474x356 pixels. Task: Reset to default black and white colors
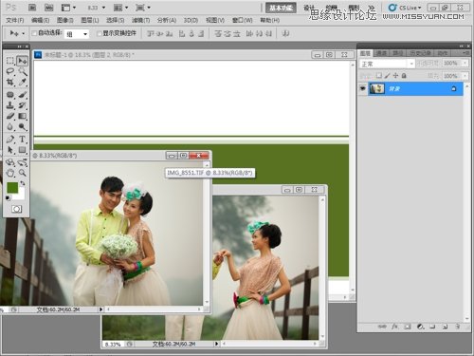tap(8, 198)
